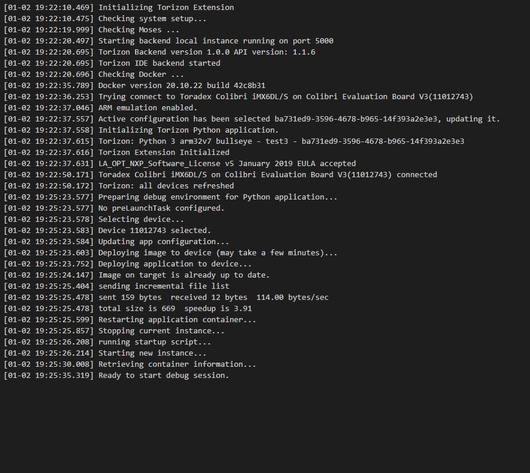
Task: Click the 'Deploying image to device' line
Action: pyautogui.click(x=170, y=253)
